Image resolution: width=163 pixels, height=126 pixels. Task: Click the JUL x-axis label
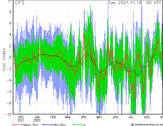pos(131,117)
